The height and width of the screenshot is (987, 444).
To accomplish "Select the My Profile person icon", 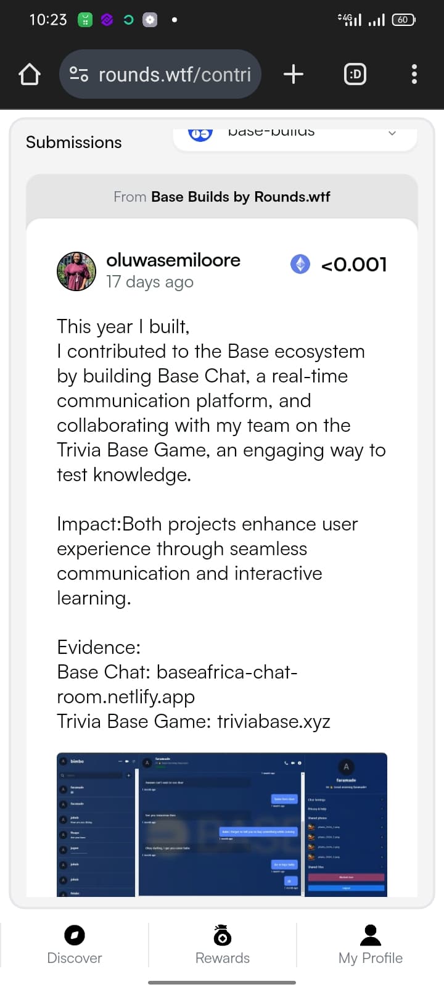I will [x=370, y=933].
